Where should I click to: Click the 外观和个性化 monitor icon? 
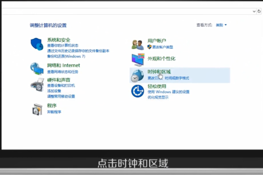138,60
